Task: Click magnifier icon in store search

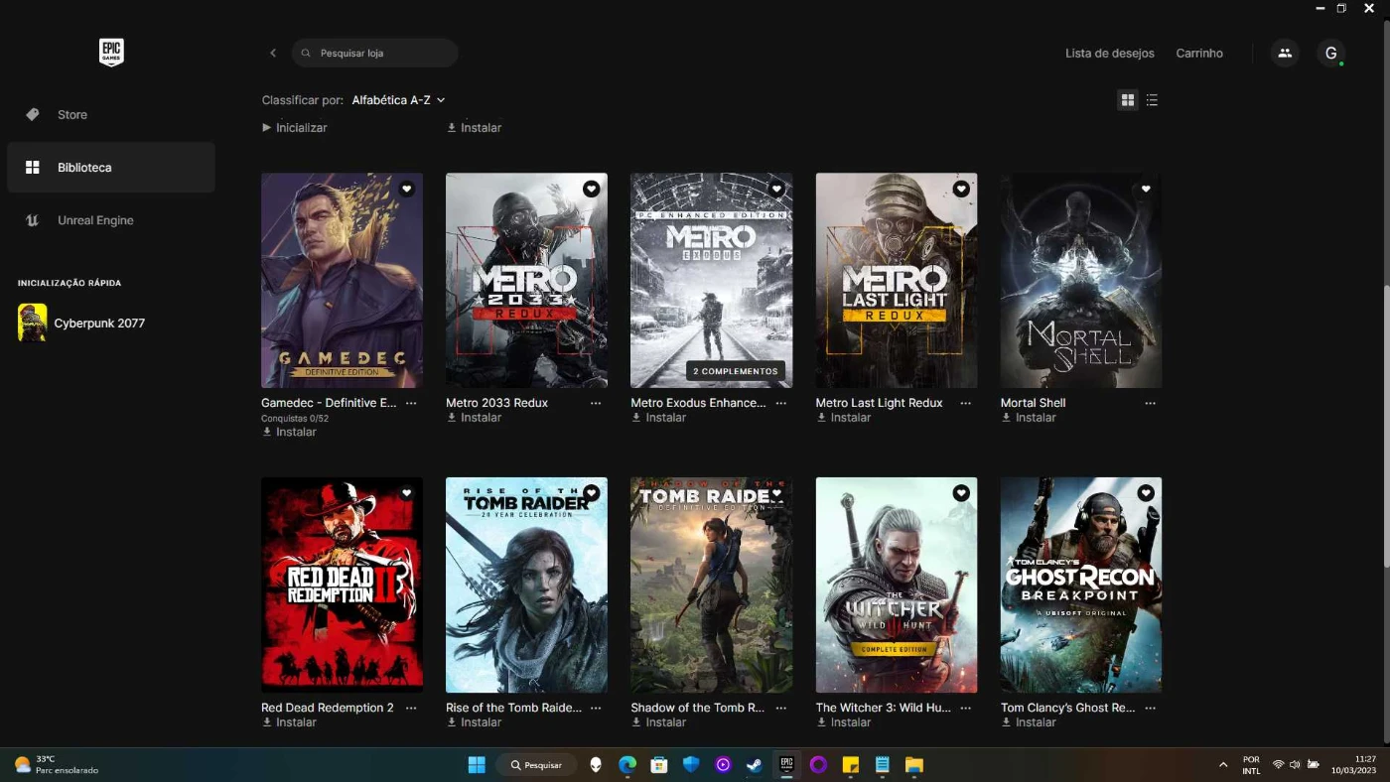Action: tap(306, 53)
